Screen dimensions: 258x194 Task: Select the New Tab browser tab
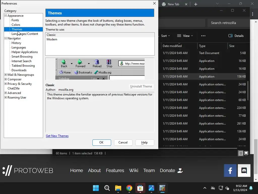pyautogui.click(x=174, y=4)
